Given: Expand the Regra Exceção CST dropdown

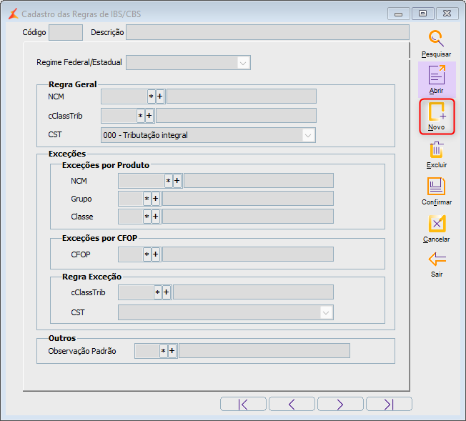Looking at the screenshot, I should point(326,312).
